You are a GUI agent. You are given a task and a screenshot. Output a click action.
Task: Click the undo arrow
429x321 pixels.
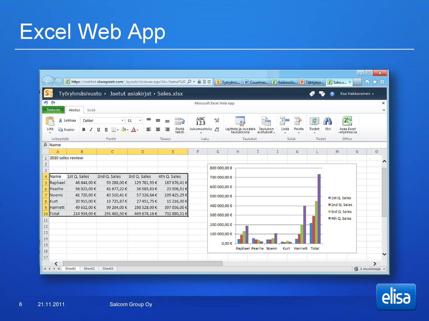coord(46,103)
